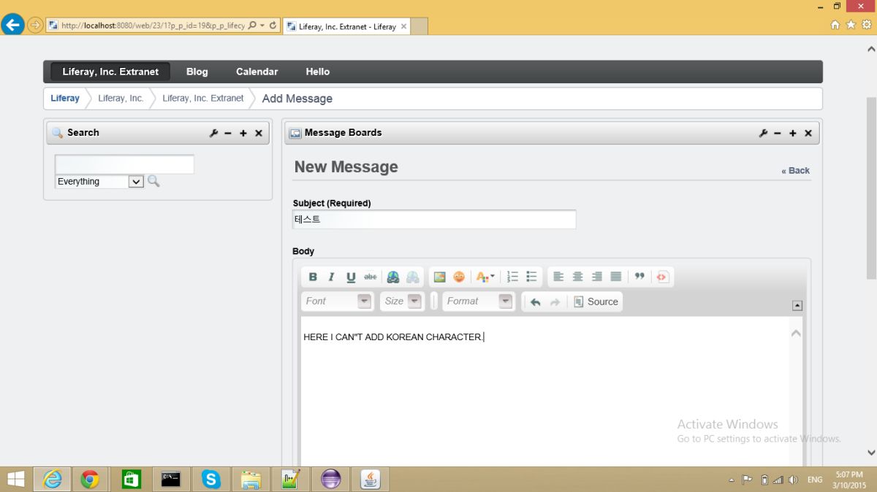Go back via the Back link

click(795, 171)
